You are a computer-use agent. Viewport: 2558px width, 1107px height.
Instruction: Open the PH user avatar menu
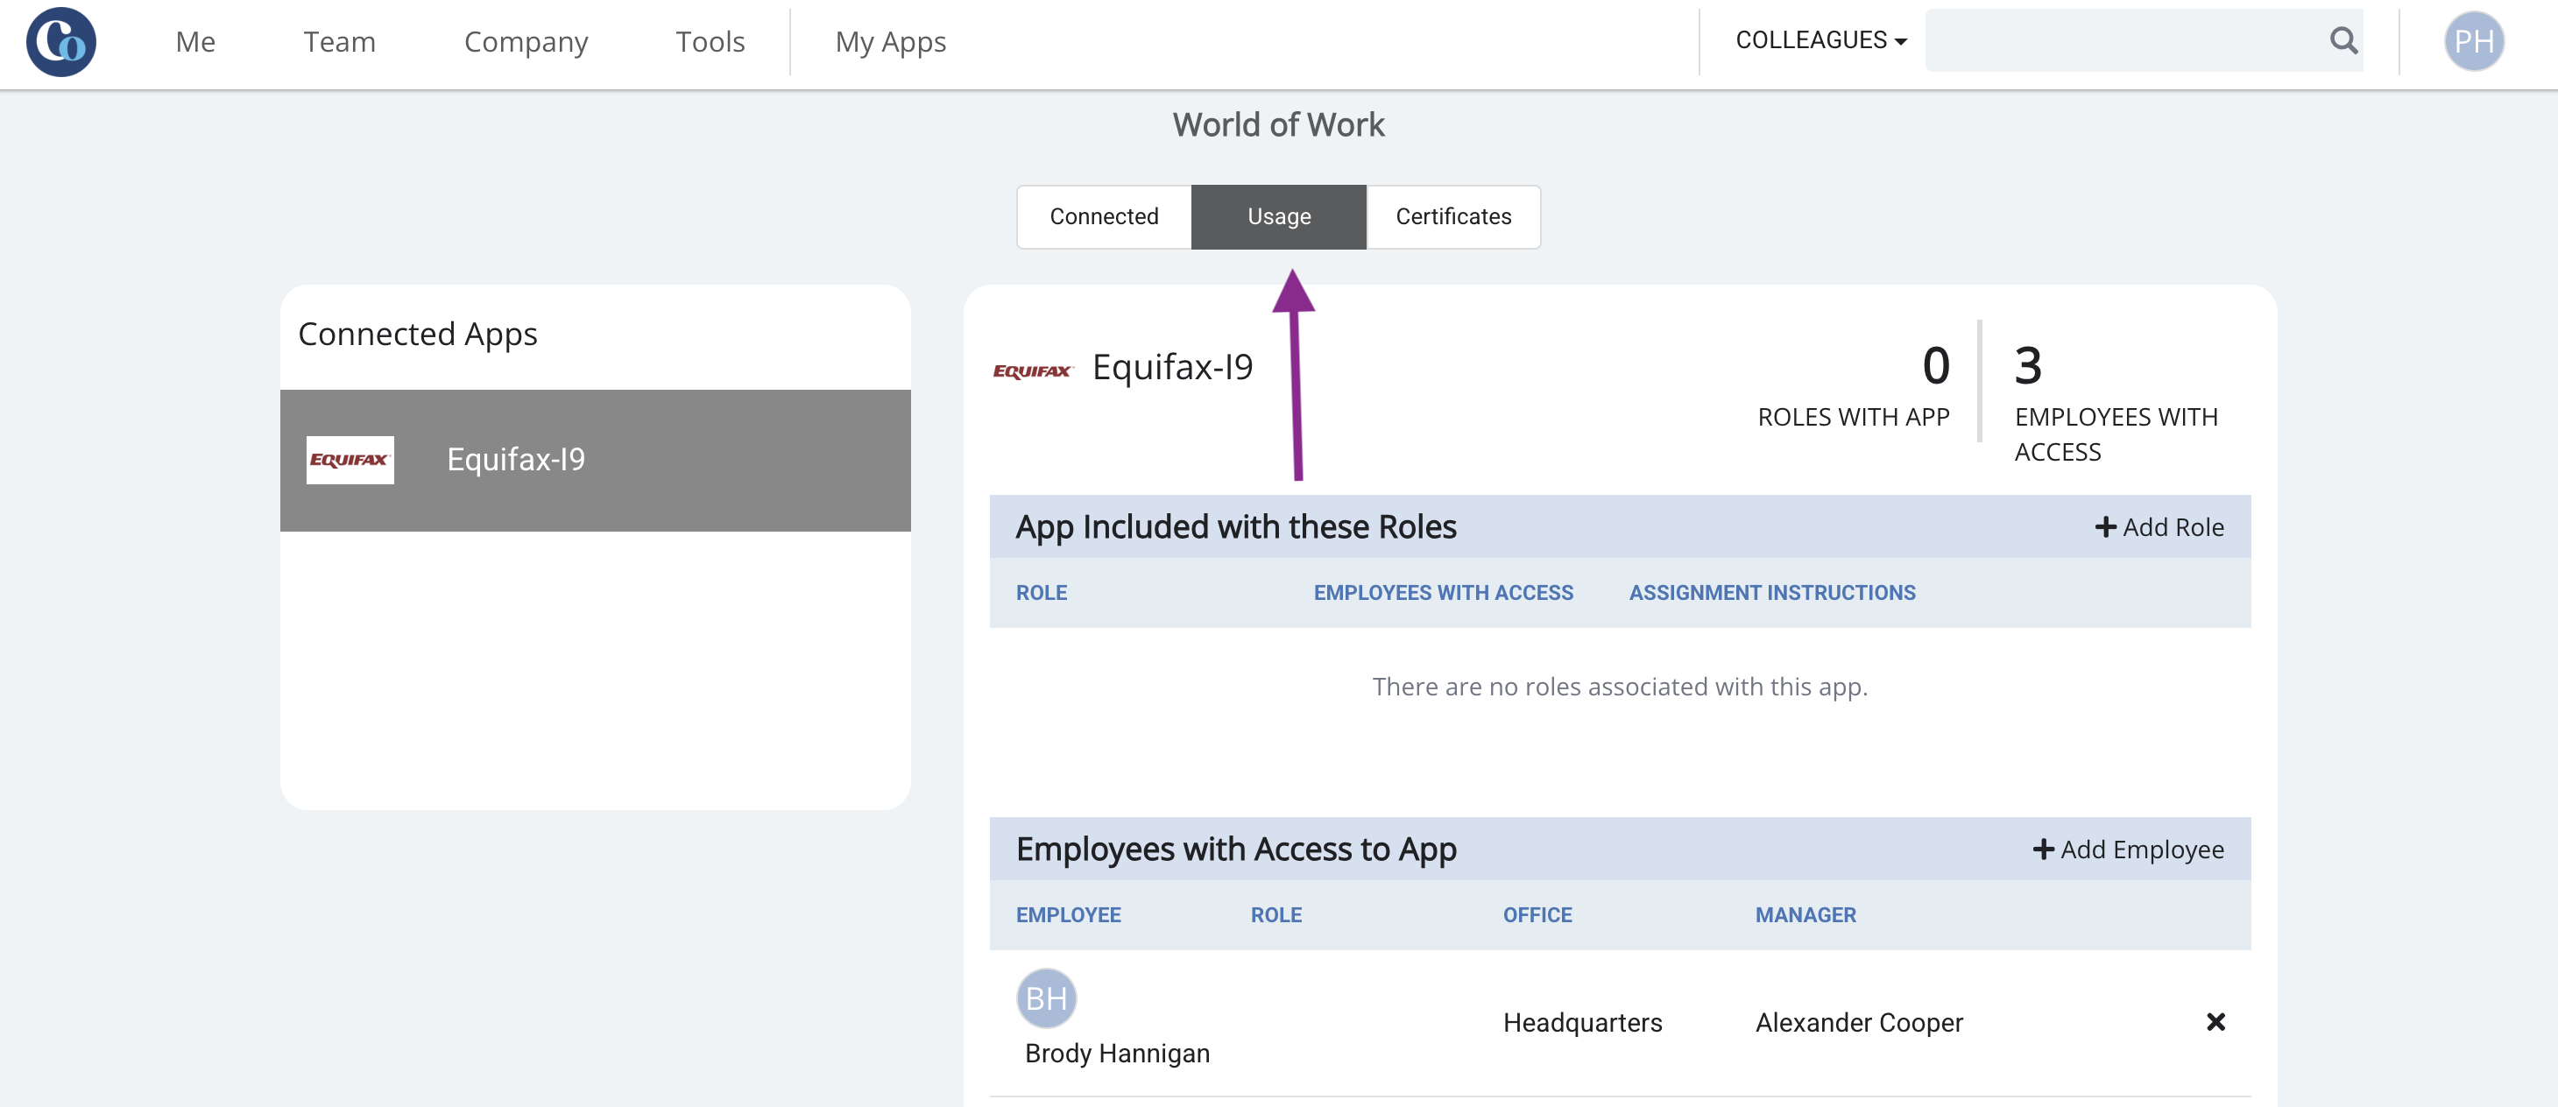(2473, 42)
